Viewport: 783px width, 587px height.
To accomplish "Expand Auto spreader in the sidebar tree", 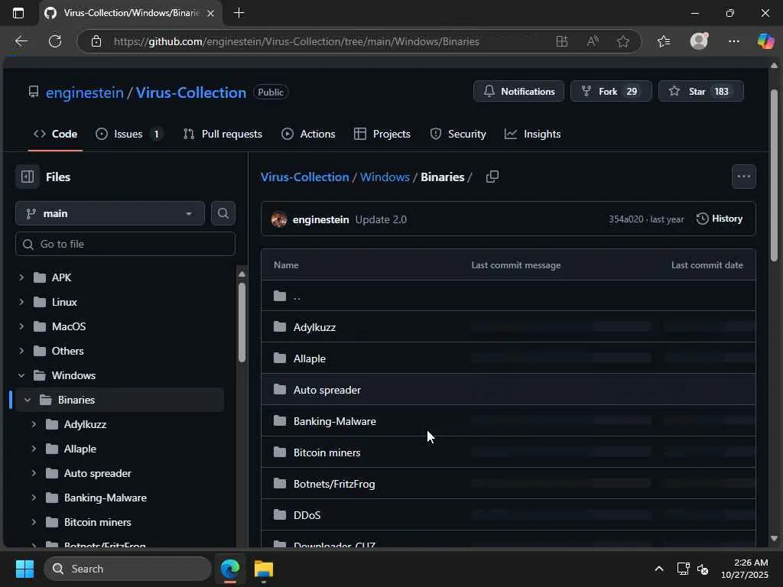I will tap(34, 473).
